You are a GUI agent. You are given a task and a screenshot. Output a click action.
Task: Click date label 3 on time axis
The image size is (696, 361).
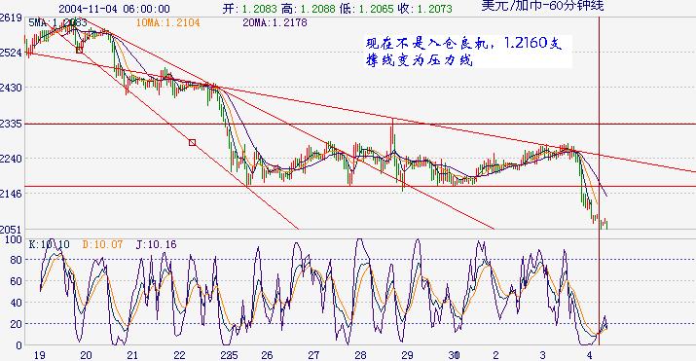542,355
